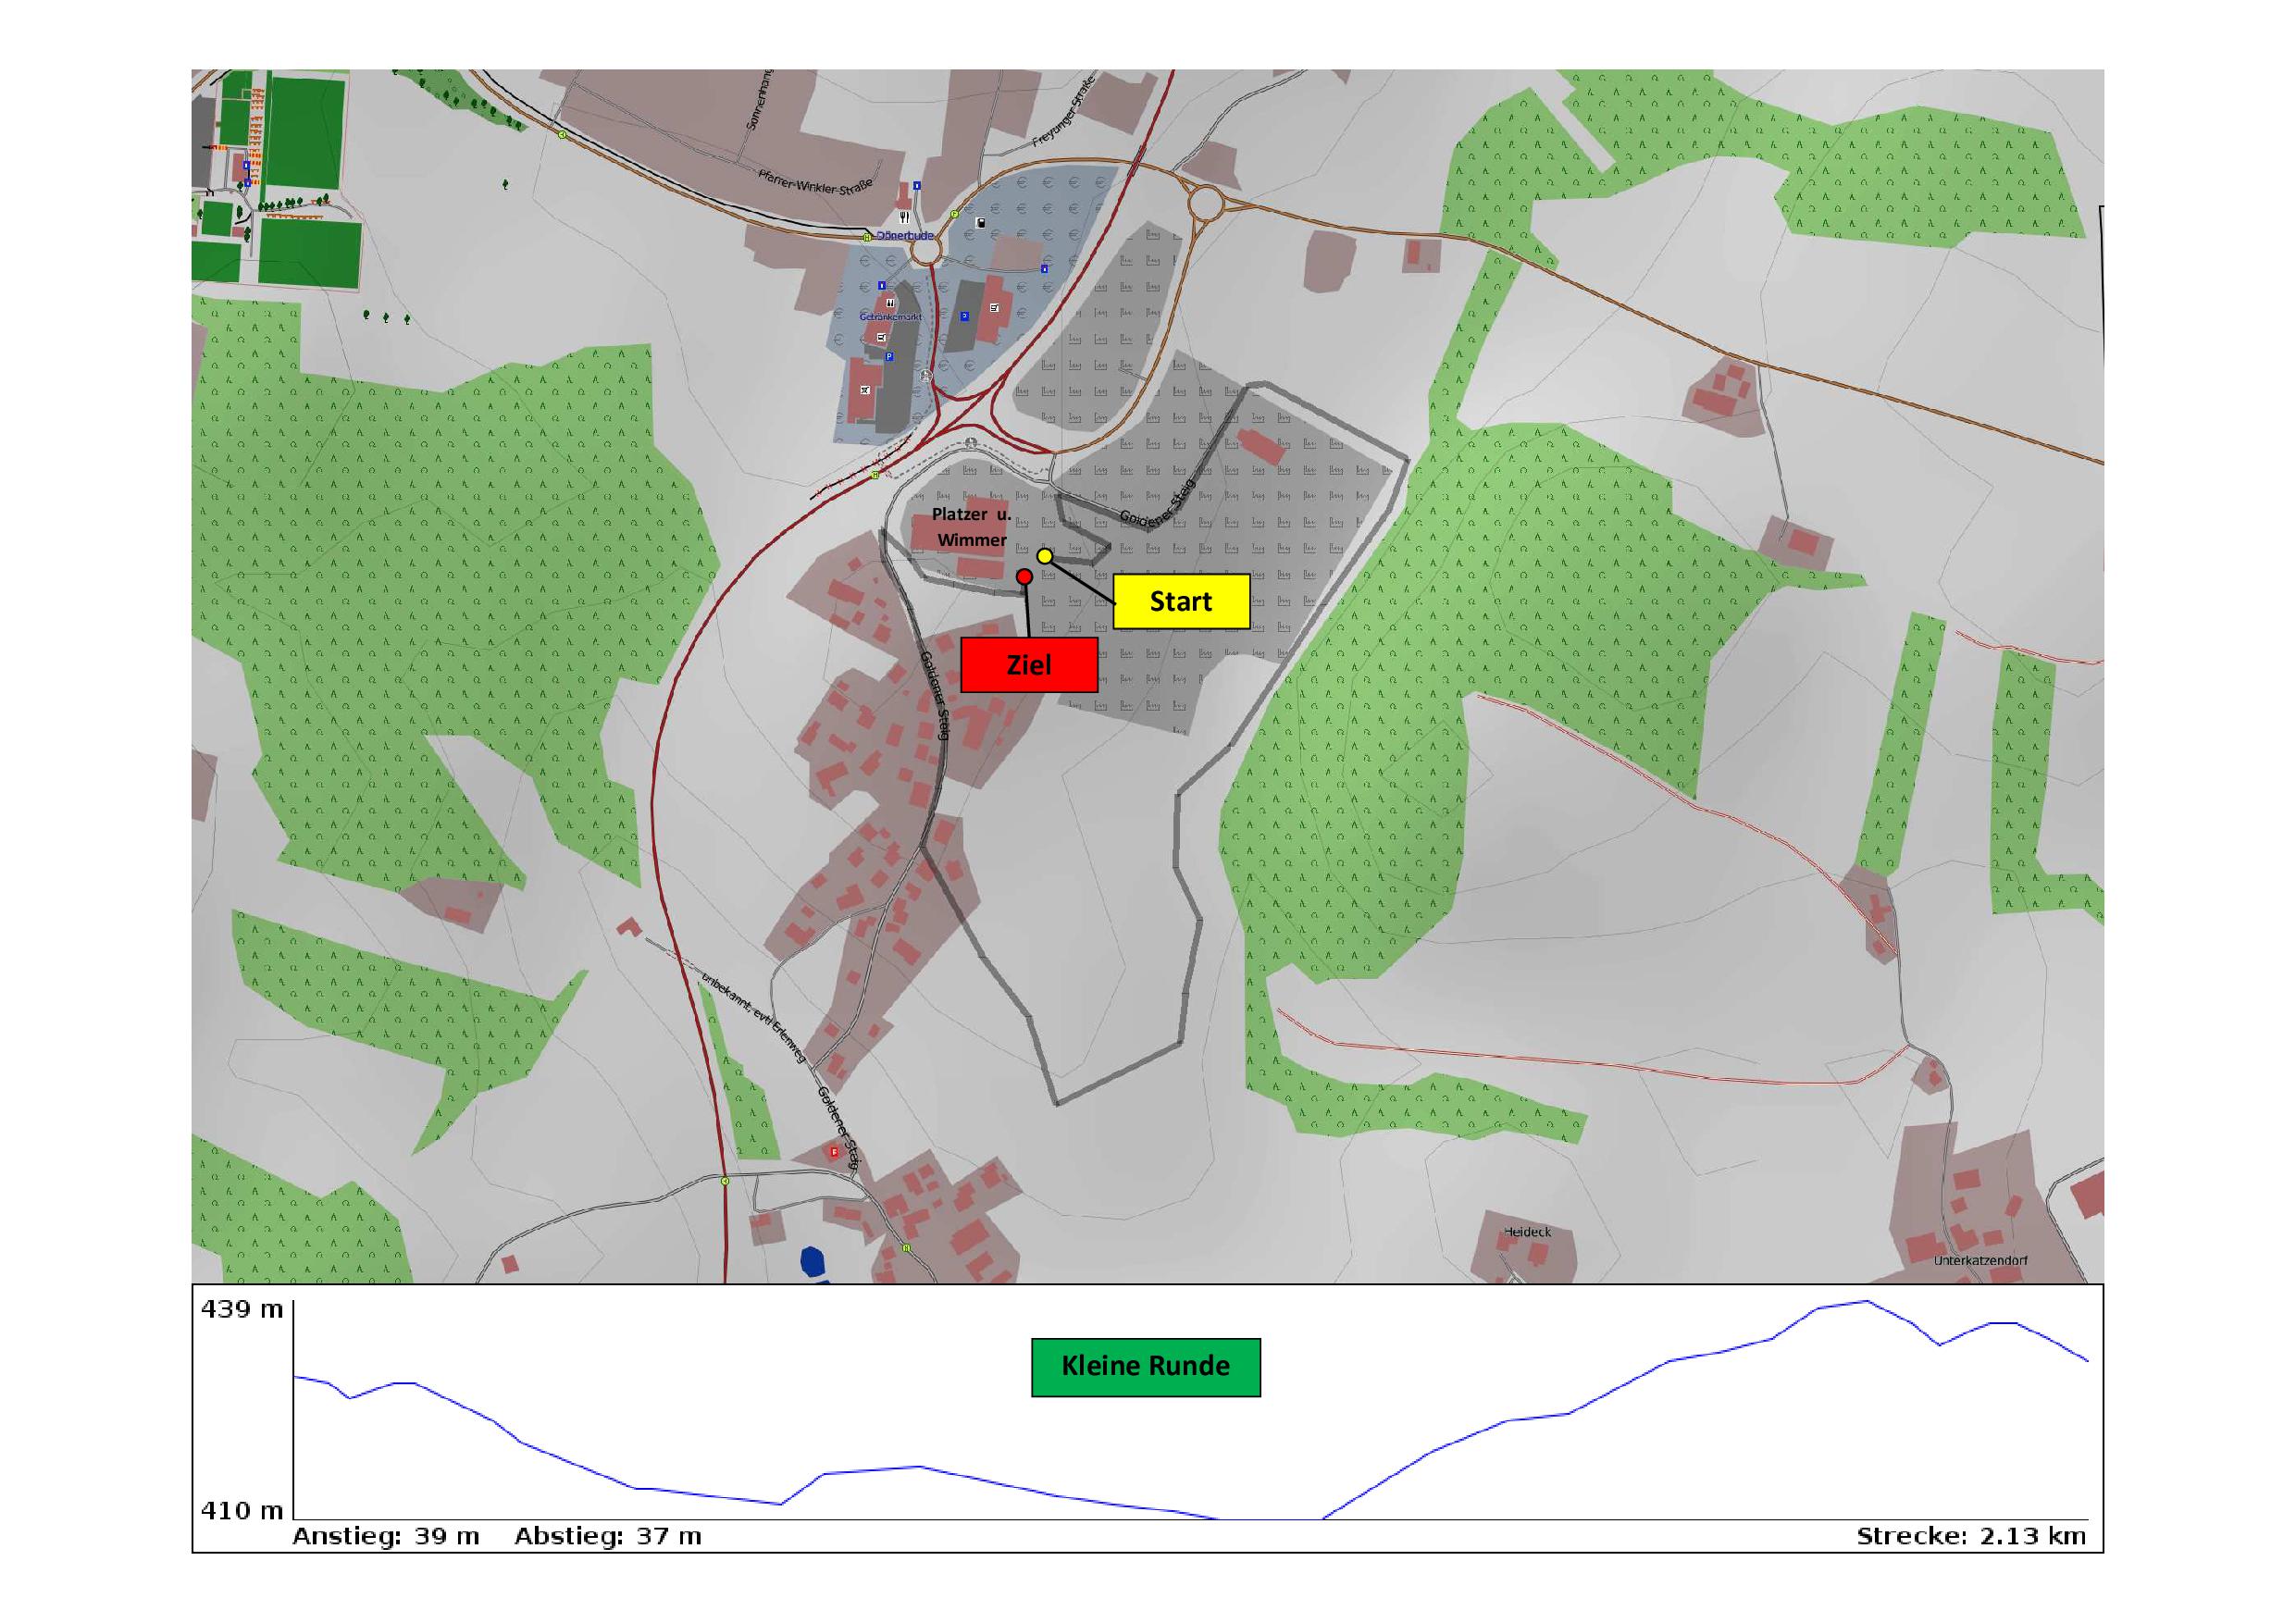Image resolution: width=2296 pixels, height=1623 pixels.
Task: Click the blue pond on the map
Action: pos(812,1261)
